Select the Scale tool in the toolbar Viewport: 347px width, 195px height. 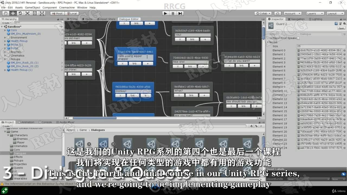coord(27,13)
